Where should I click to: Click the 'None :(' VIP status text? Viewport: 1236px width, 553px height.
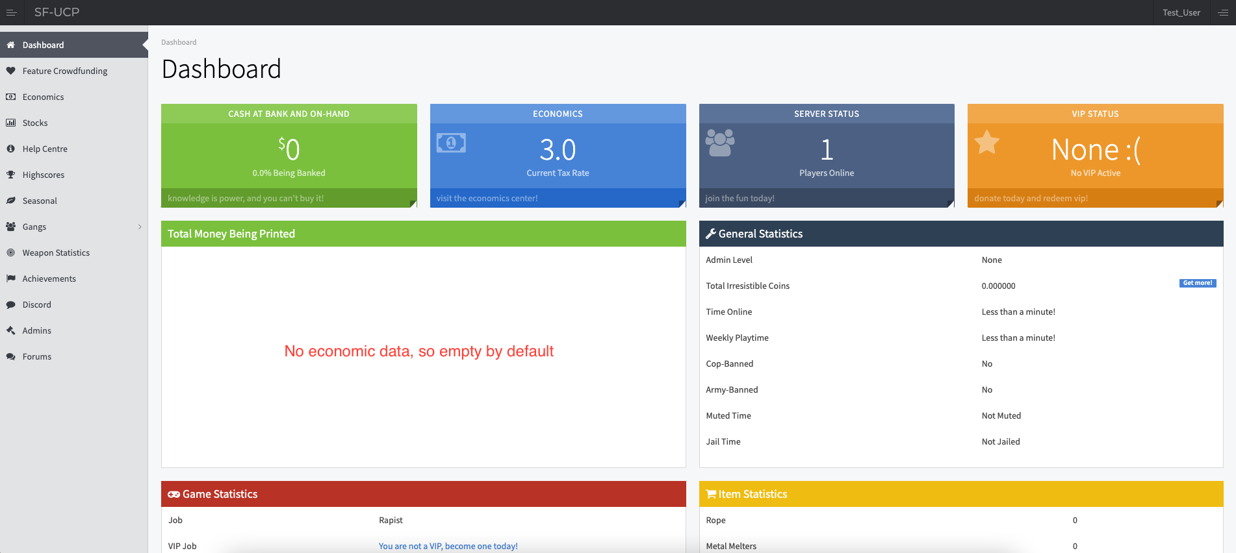coord(1096,149)
